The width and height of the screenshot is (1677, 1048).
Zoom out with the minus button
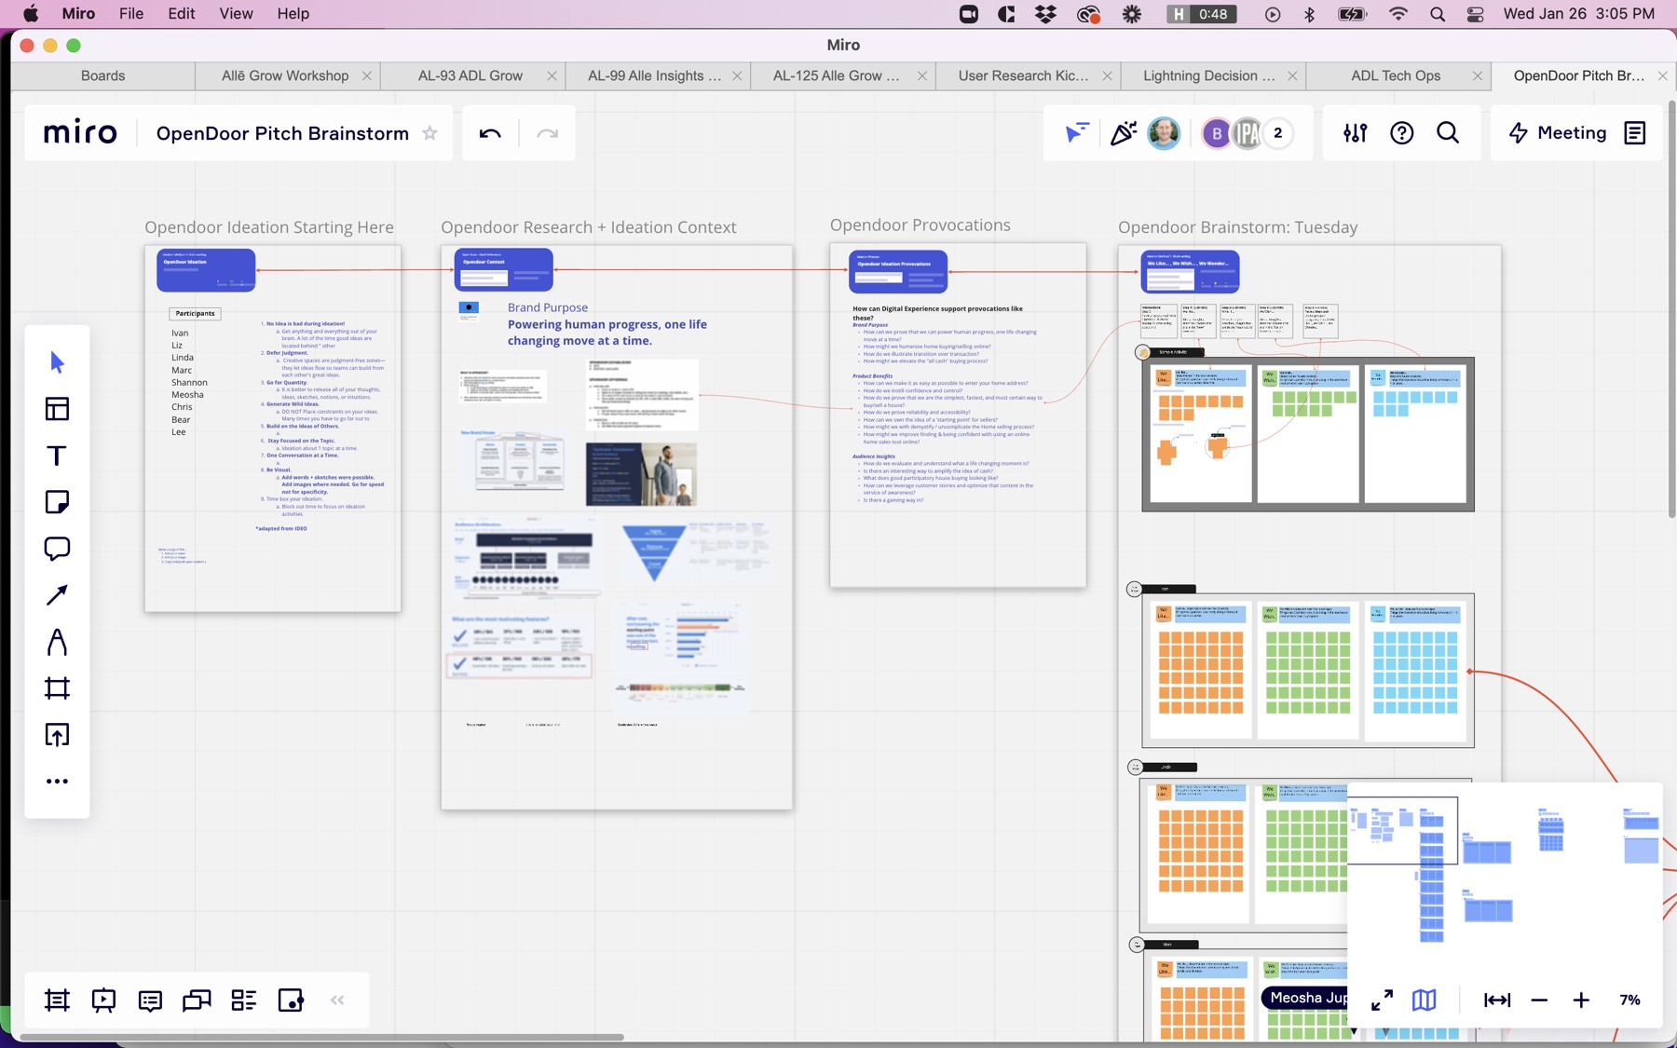[x=1539, y=1000]
